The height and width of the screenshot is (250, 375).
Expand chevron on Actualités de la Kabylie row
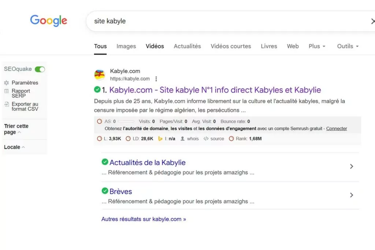pos(351,166)
